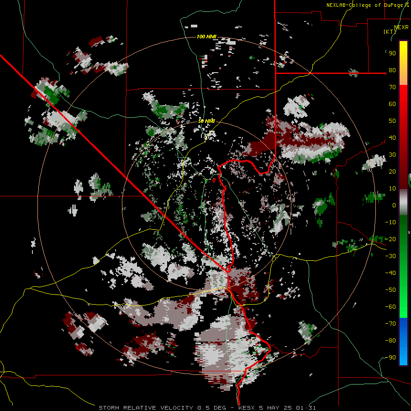Click the 01:31 timestamp
Screen dimensions: 411x411
pyautogui.click(x=306, y=408)
